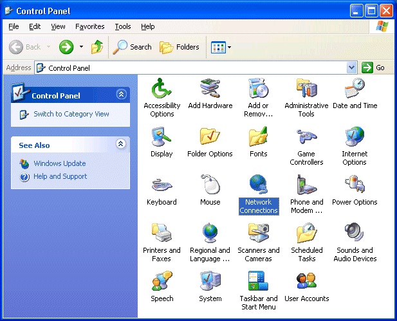Open the Keyboard settings icon
The height and width of the screenshot is (321, 397).
(x=162, y=185)
